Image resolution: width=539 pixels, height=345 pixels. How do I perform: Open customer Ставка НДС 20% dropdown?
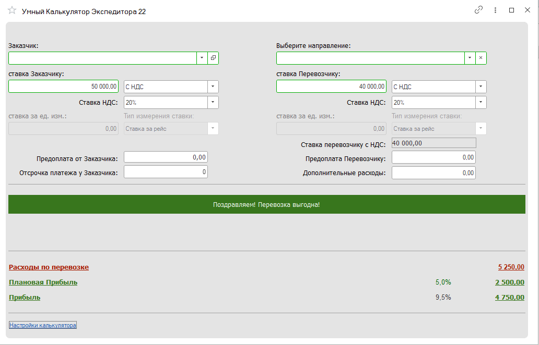click(213, 102)
